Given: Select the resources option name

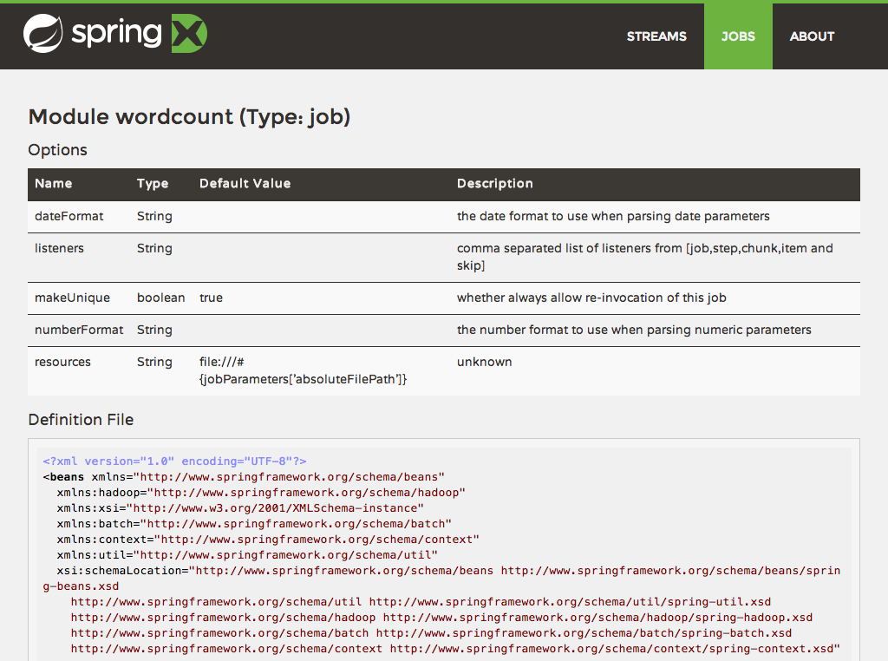Looking at the screenshot, I should (x=62, y=363).
